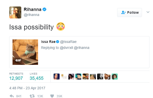This screenshot has height=98, width=153.
Task: Click Rihanna's verified badge
Action: click(x=44, y=9)
